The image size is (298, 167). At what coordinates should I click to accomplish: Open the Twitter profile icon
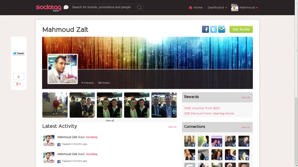coord(213,29)
